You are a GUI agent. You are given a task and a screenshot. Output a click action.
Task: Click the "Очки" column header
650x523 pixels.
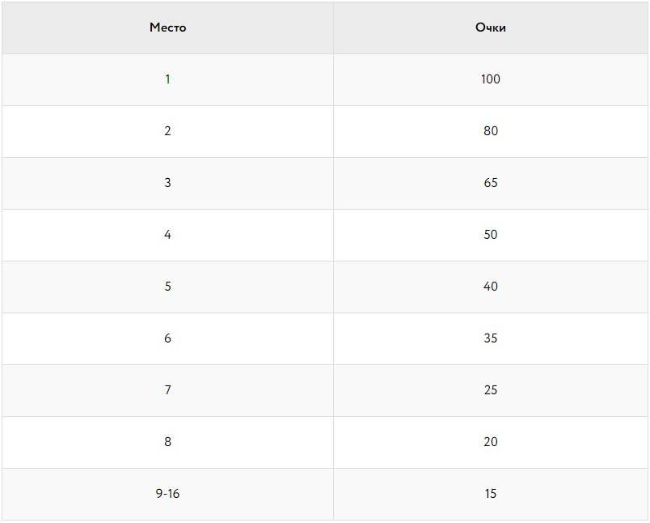click(x=491, y=28)
